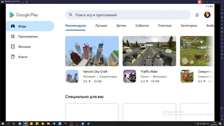Screen dimensions: 224x126
Task: Open the squirrel simulator banner image
Action: click(197, 51)
